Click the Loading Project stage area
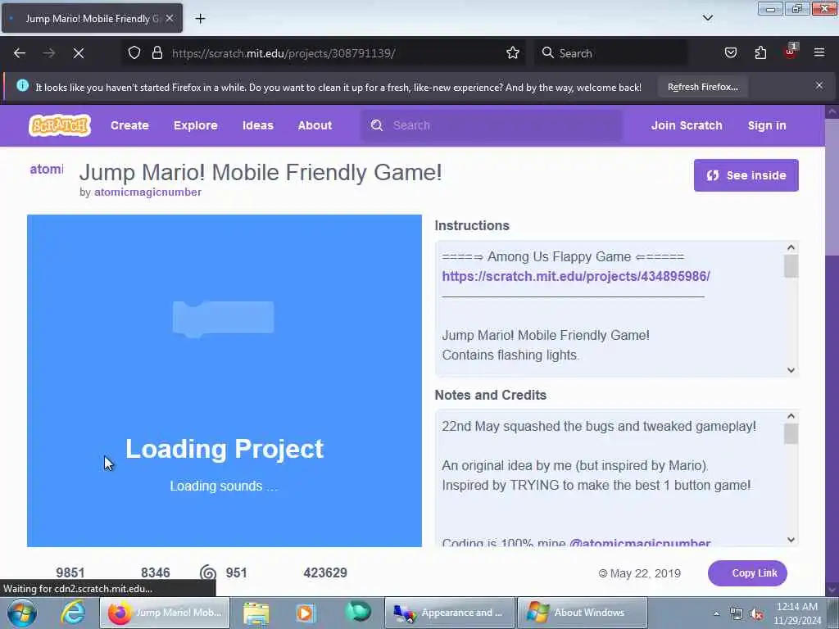839x629 pixels. [x=224, y=381]
